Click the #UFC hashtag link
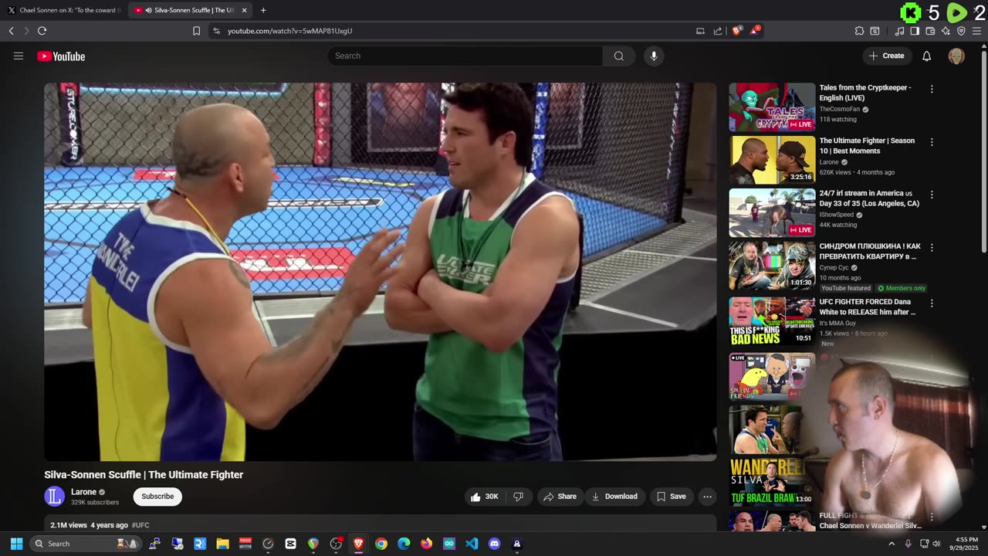Viewport: 988px width, 556px height. (140, 525)
